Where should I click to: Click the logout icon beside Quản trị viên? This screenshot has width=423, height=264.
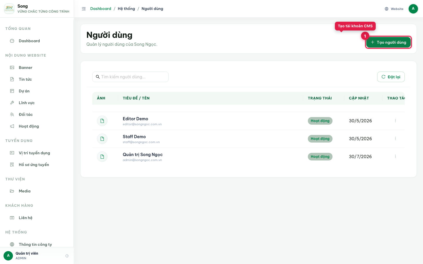coord(67,256)
